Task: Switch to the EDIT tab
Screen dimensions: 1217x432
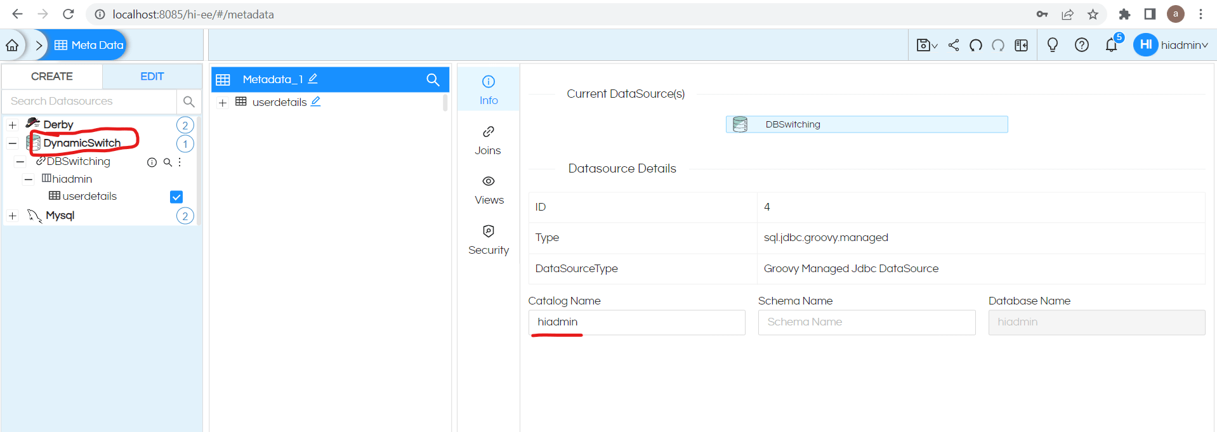Action: [x=152, y=76]
